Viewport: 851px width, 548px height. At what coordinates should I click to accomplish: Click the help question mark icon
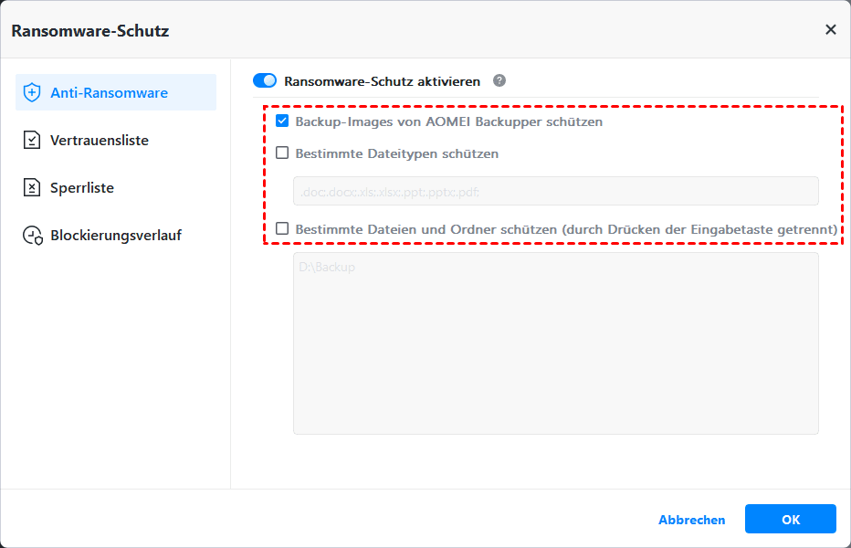tap(499, 80)
